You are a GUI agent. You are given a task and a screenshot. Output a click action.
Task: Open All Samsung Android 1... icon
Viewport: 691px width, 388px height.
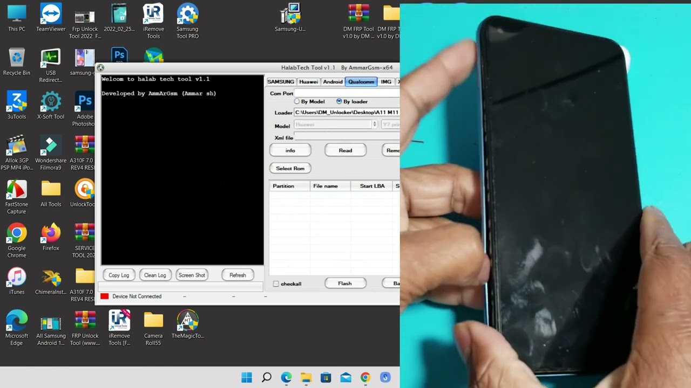click(51, 329)
